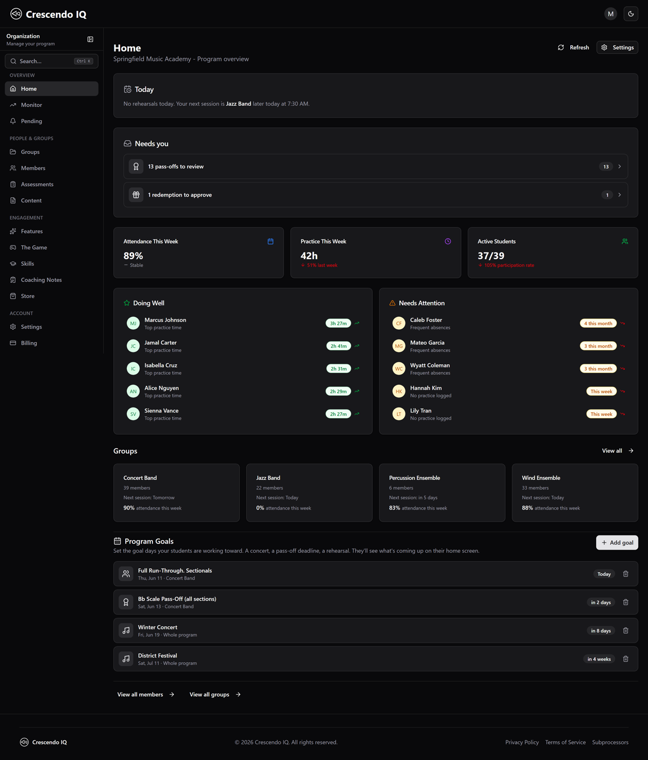This screenshot has height=760, width=648.
Task: Open Alice Nguyen's AN avatar
Action: click(x=133, y=391)
